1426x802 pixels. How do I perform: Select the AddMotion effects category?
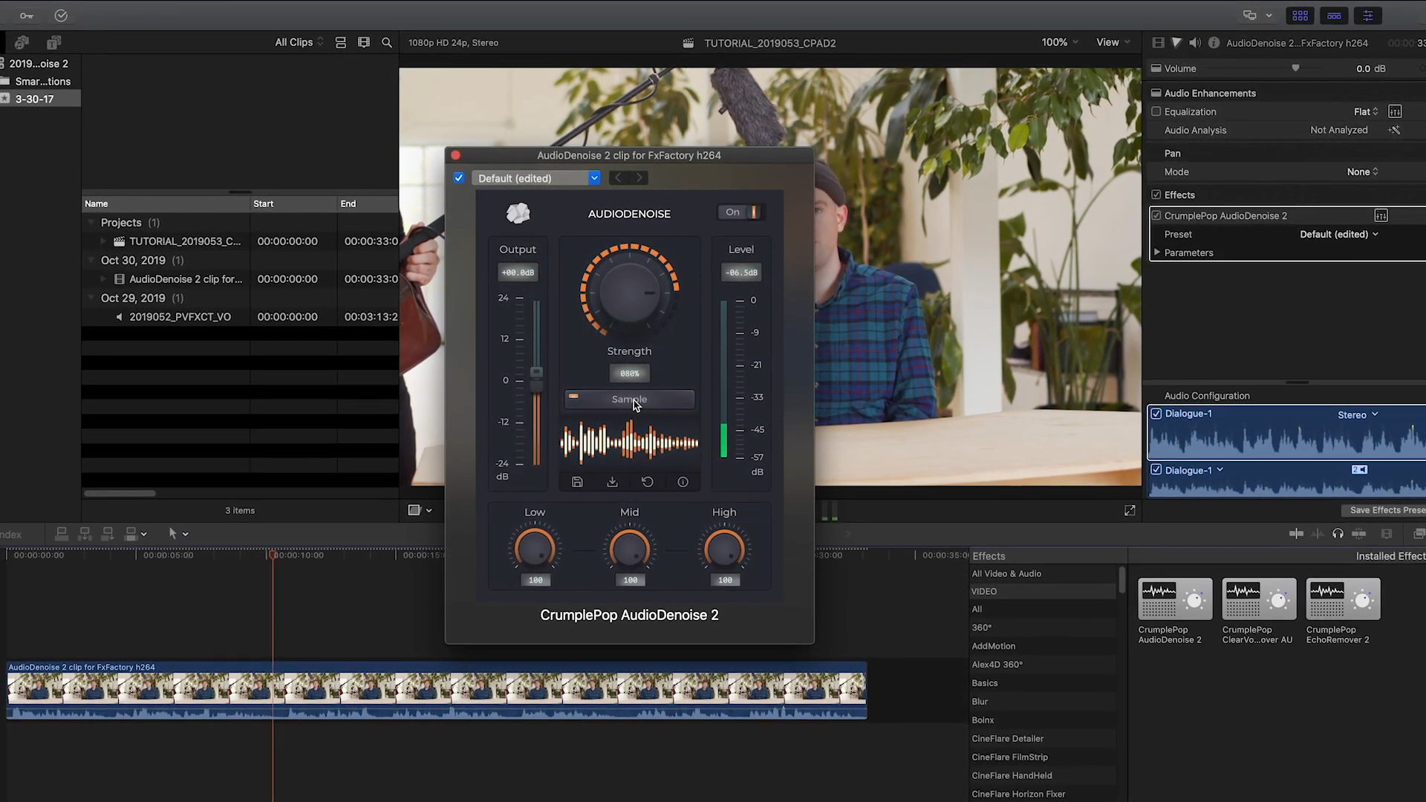993,646
